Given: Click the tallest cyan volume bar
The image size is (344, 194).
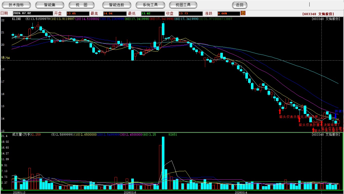Looking at the screenshot, I should click(163, 163).
